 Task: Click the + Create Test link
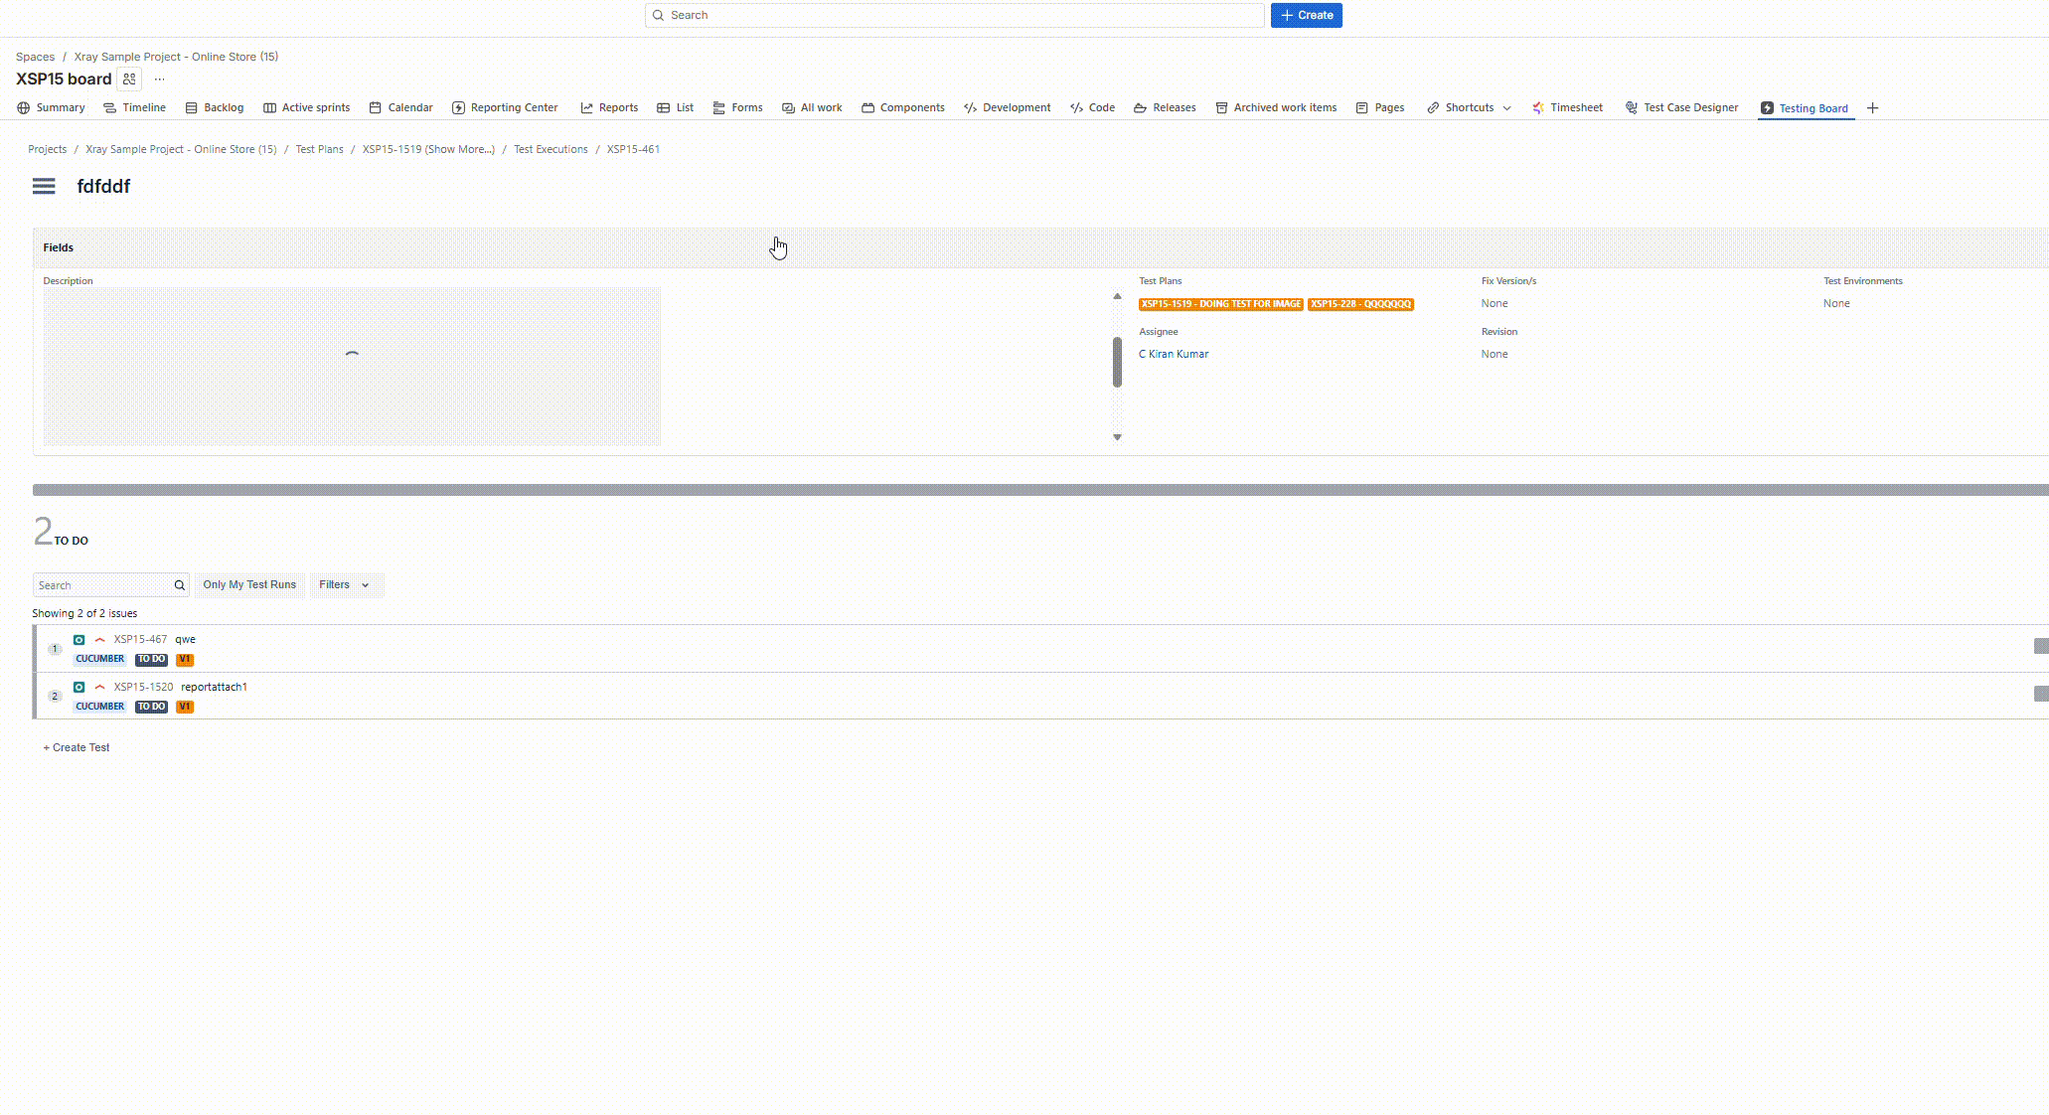77,747
